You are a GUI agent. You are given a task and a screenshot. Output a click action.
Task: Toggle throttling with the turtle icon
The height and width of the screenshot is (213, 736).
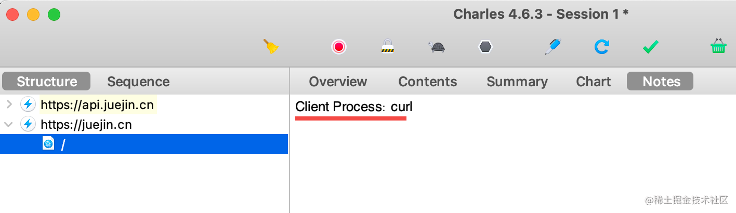pyautogui.click(x=437, y=47)
